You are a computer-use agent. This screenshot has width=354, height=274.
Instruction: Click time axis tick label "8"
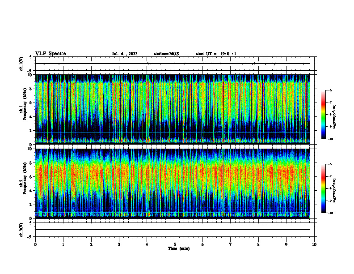258,244
